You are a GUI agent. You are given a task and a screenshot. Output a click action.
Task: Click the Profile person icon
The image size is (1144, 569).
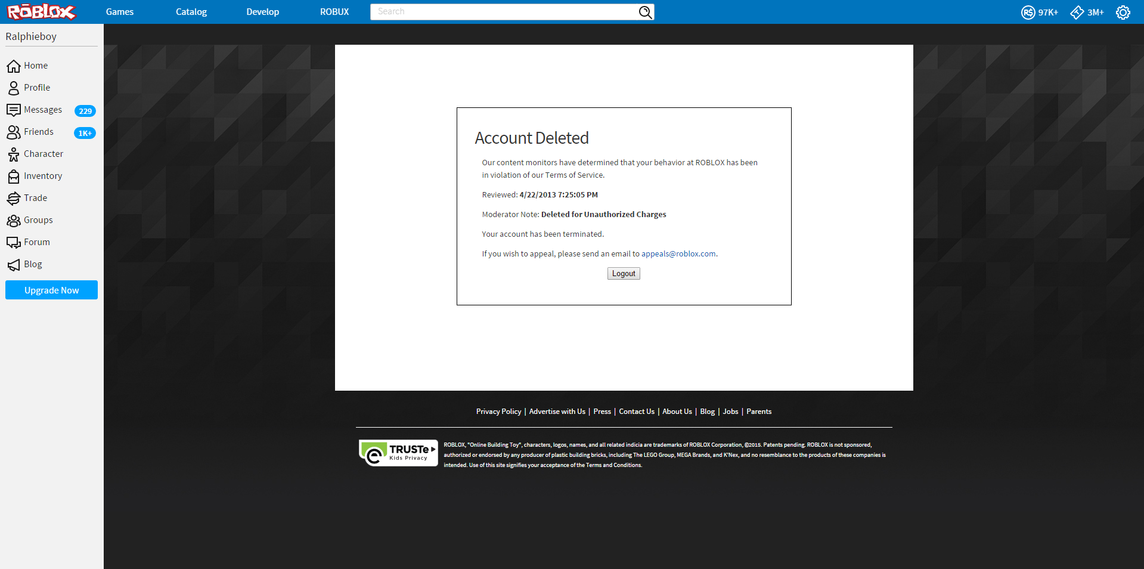pos(14,88)
